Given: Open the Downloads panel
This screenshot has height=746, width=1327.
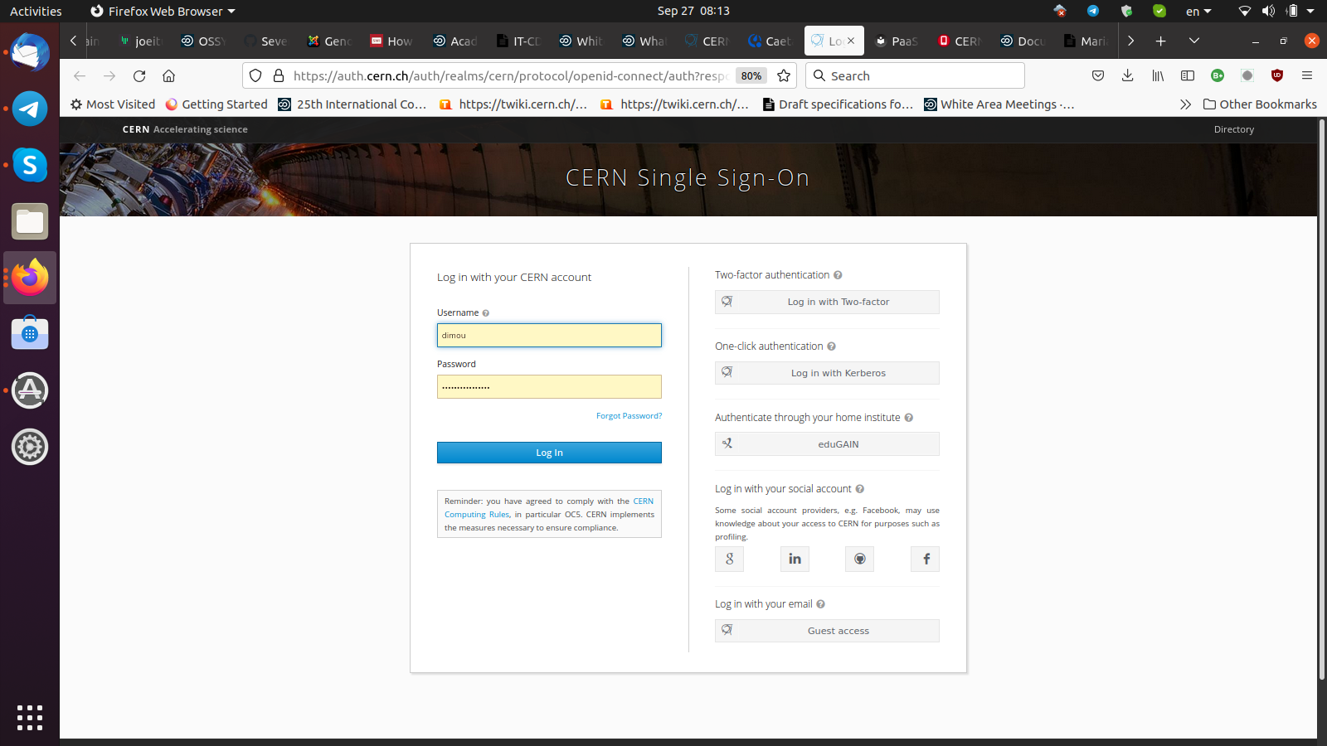Looking at the screenshot, I should pyautogui.click(x=1128, y=75).
